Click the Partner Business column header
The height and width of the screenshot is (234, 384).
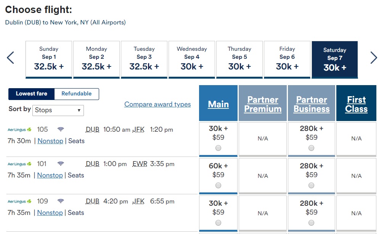click(x=312, y=104)
